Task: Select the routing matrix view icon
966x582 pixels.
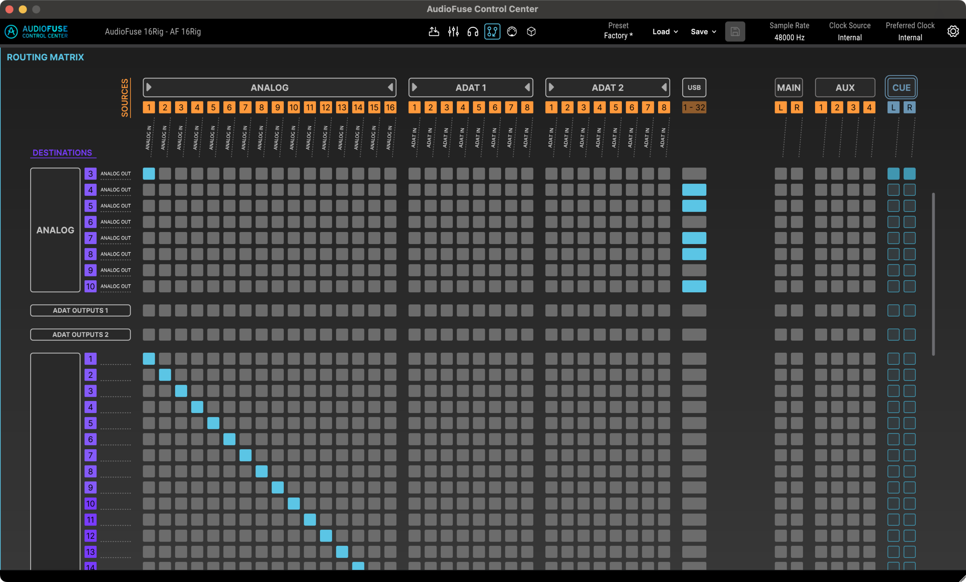Action: [x=492, y=32]
